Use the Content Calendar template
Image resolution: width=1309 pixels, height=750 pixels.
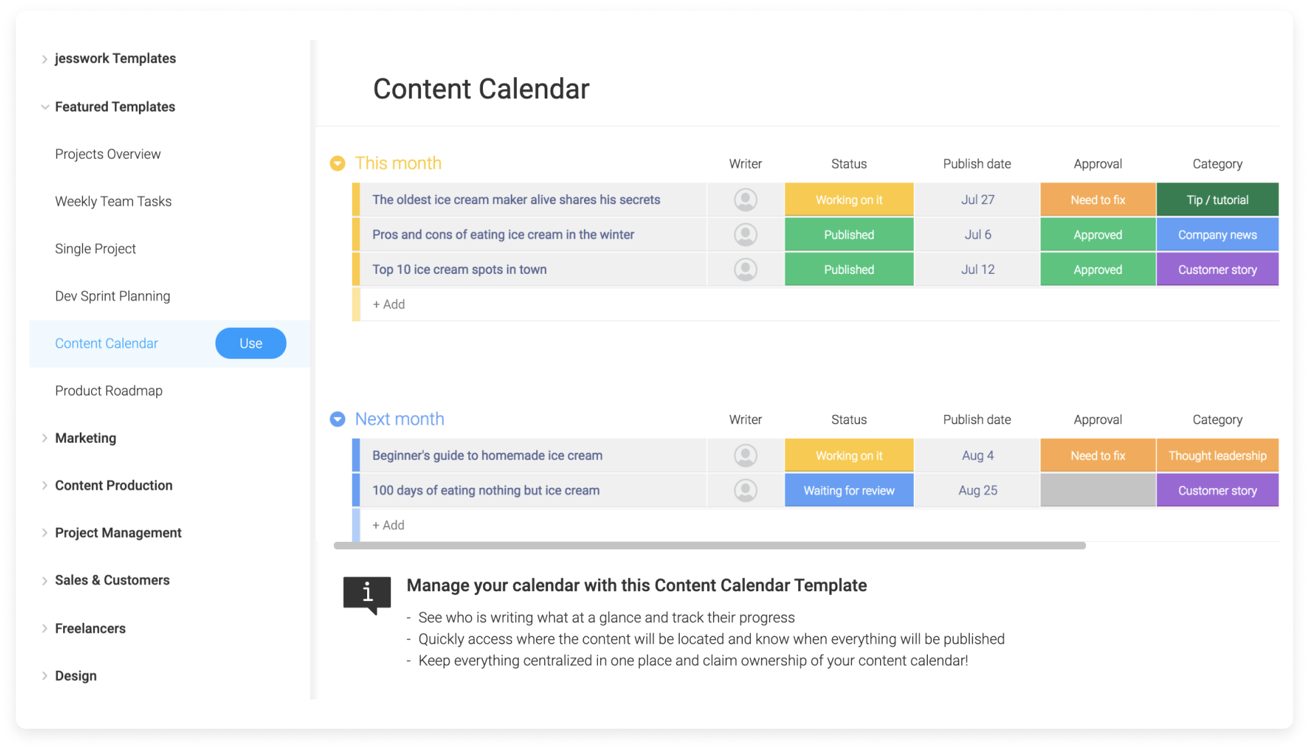pos(251,343)
